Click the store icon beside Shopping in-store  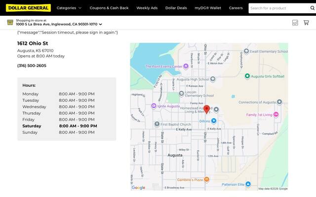10,22
